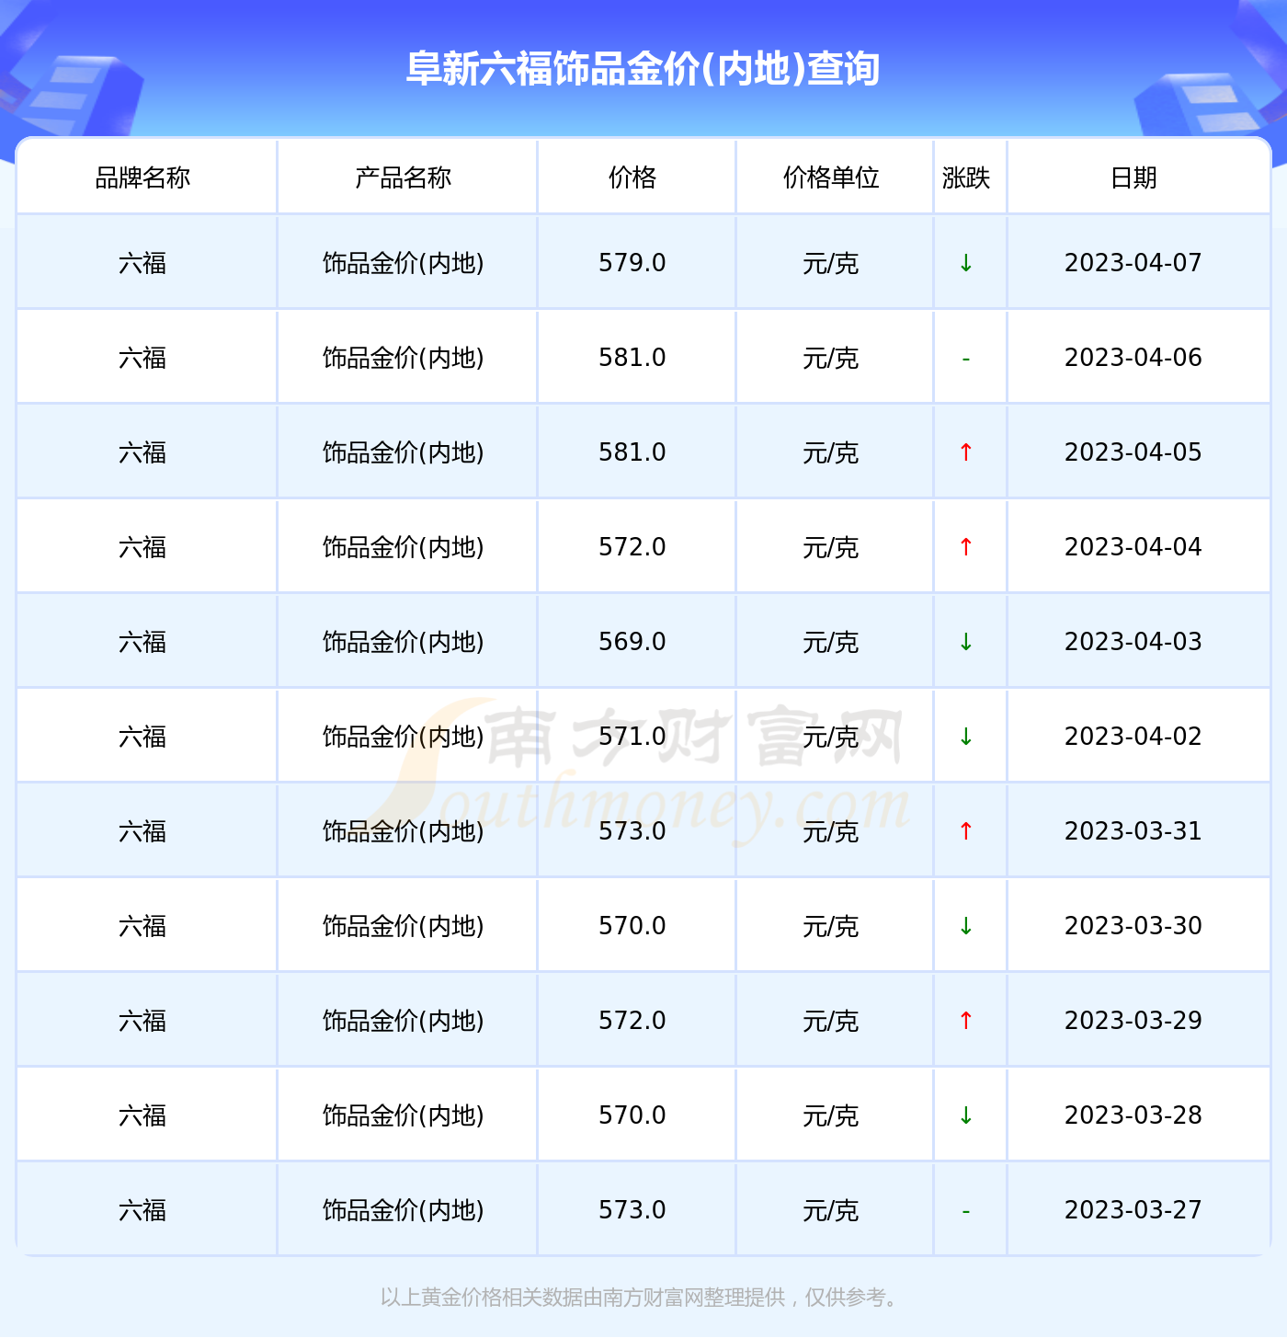This screenshot has width=1287, height=1338.
Task: Click 饰品金价(内地) in the 2023-03-28 row
Action: tap(404, 1115)
